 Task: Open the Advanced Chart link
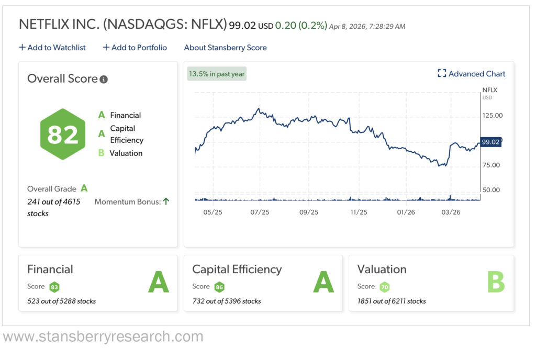(x=477, y=74)
